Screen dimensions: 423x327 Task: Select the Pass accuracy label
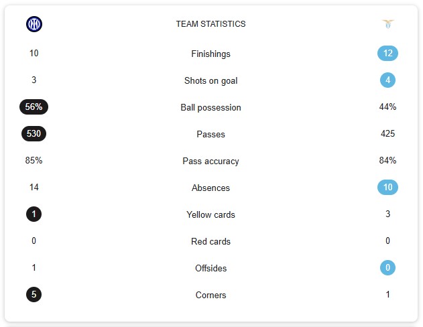click(210, 161)
